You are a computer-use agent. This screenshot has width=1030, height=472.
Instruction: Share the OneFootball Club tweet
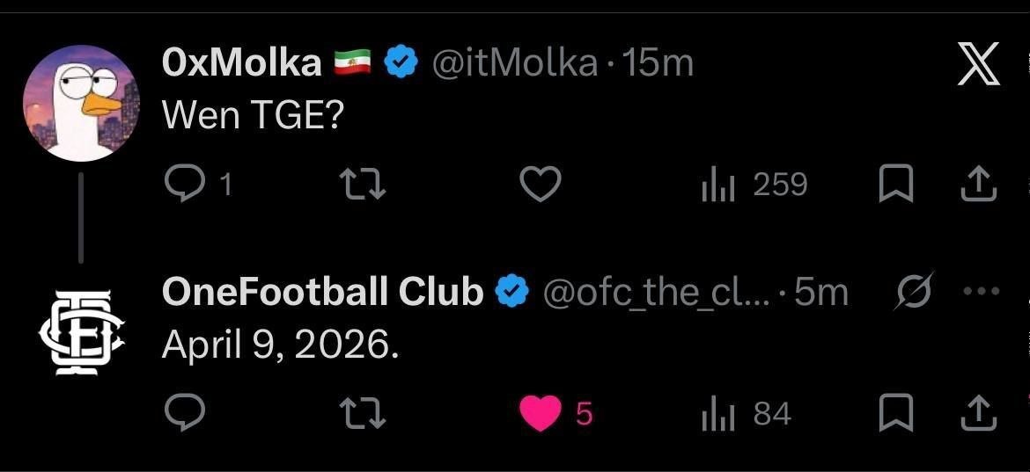coord(979,413)
